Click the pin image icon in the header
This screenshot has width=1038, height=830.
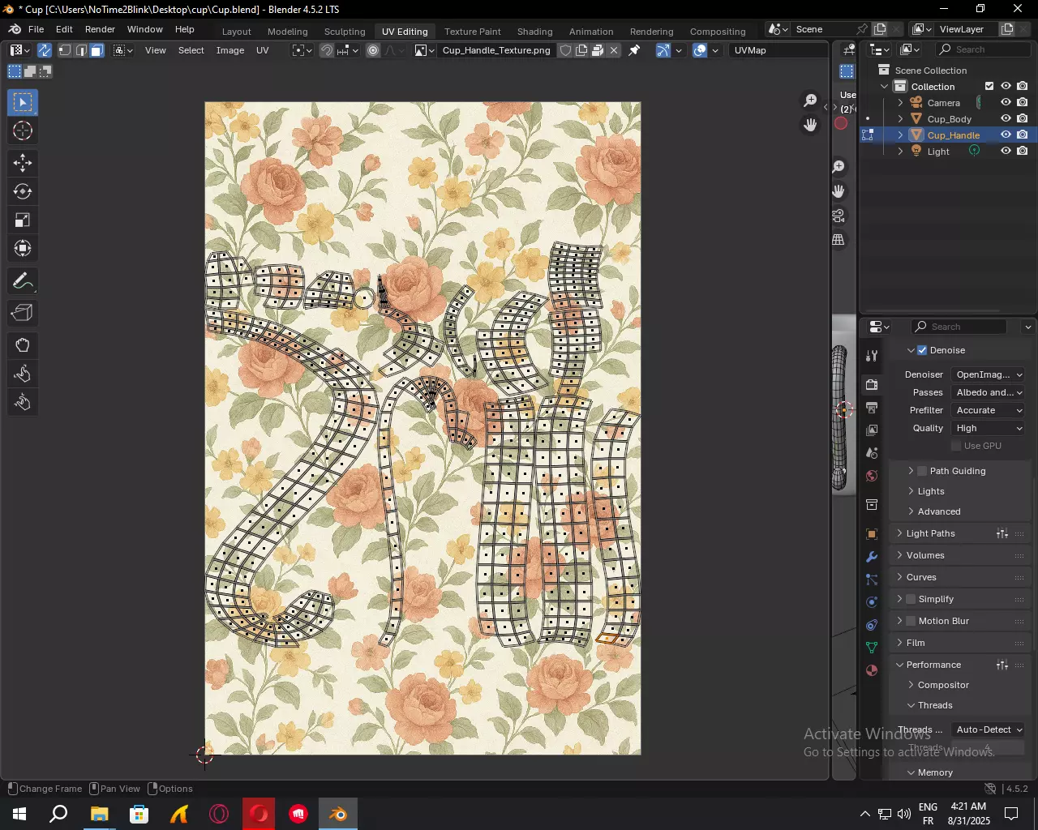click(x=635, y=50)
